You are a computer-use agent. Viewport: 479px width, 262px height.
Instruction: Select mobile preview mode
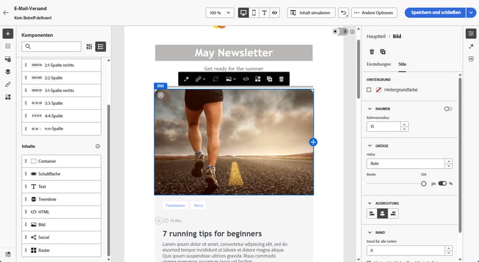point(254,13)
